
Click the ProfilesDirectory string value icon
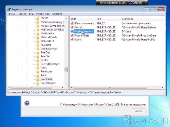coord(72,31)
